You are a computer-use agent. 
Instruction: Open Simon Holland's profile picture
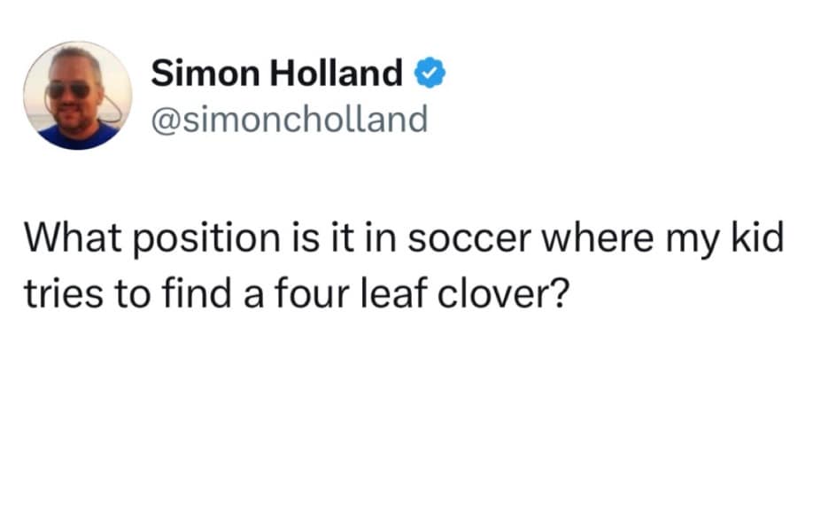77,96
